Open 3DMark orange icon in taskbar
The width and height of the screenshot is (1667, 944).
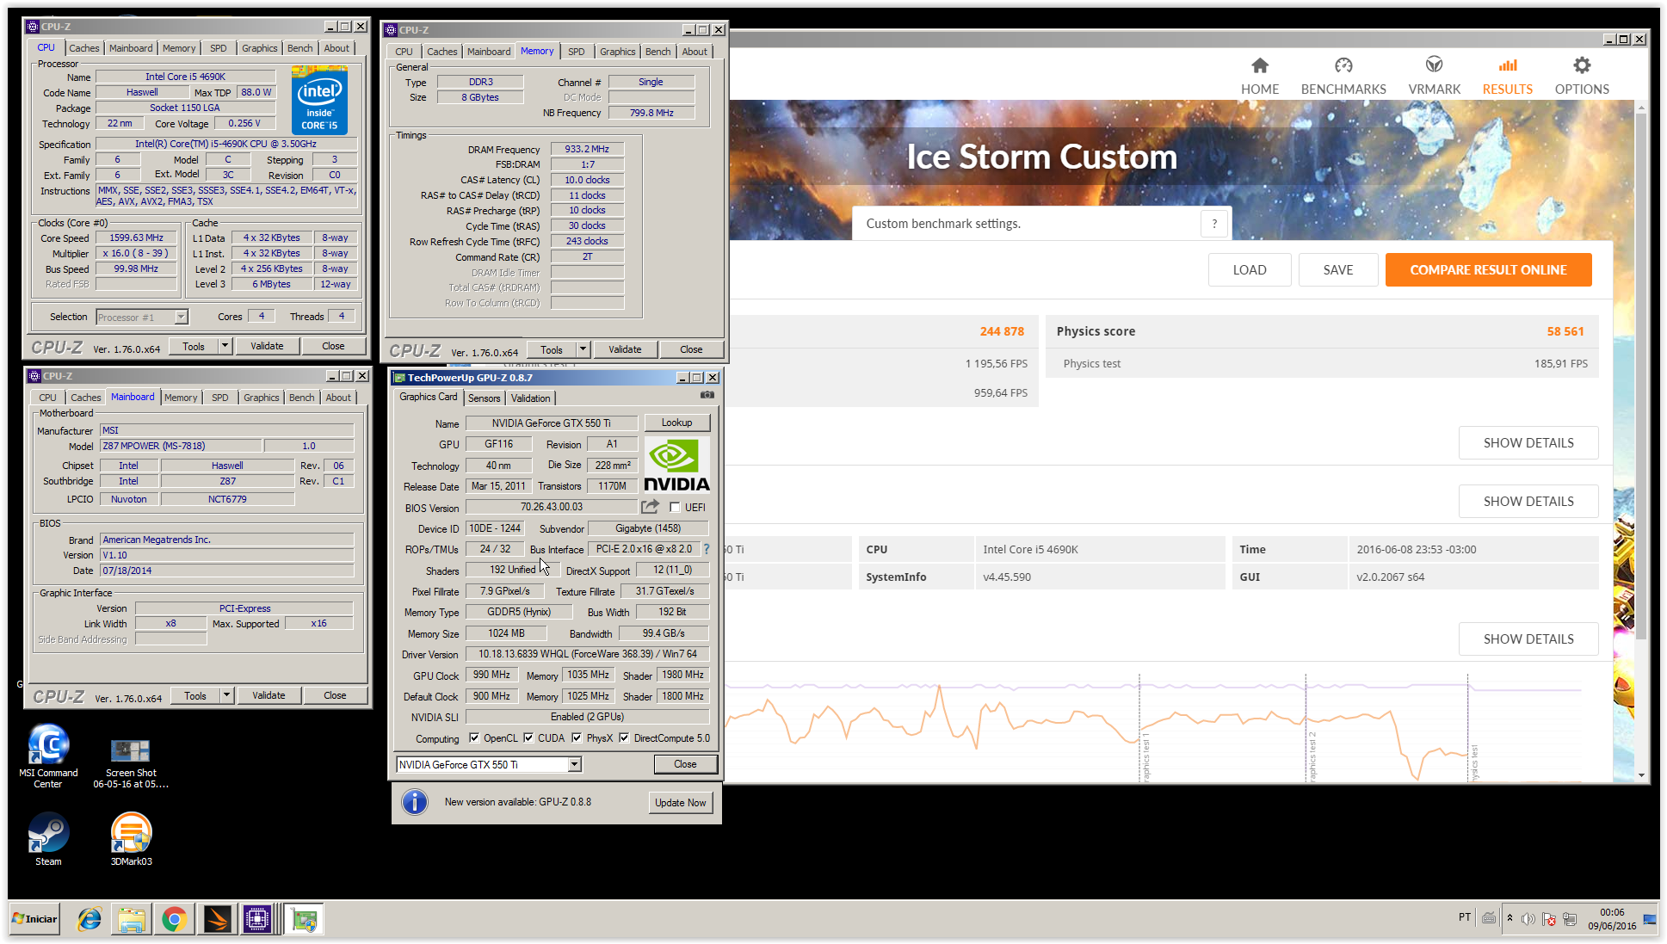[x=217, y=919]
